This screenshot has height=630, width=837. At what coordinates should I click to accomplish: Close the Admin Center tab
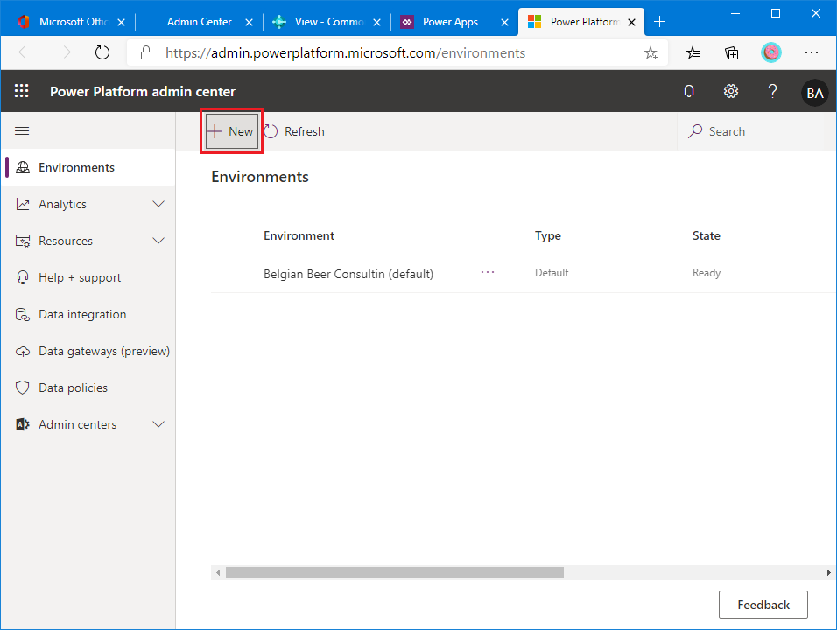(x=249, y=22)
